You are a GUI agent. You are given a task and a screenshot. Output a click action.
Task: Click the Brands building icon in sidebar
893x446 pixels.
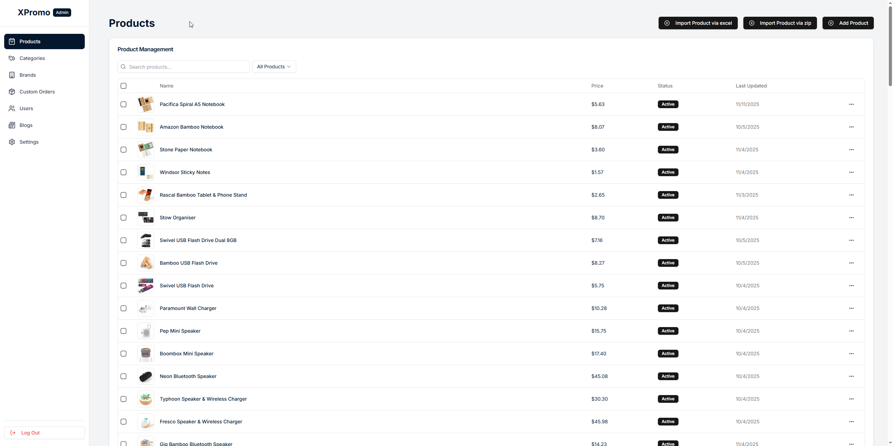[12, 75]
